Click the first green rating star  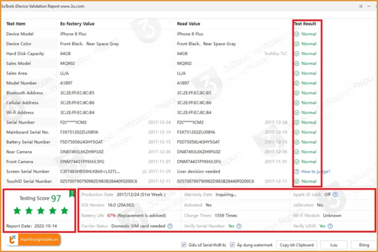pyautogui.click(x=17, y=211)
